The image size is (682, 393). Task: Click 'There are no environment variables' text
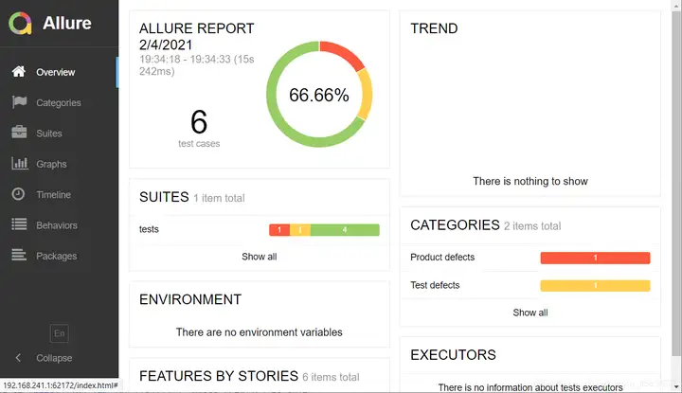pyautogui.click(x=260, y=332)
